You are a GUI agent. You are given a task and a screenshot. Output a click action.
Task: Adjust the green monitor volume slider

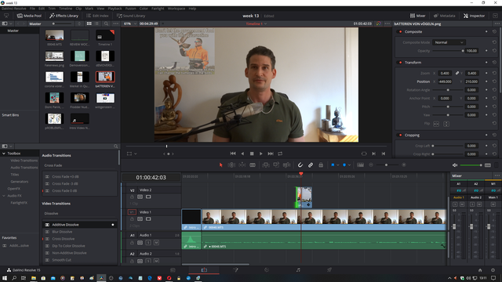pos(471,165)
